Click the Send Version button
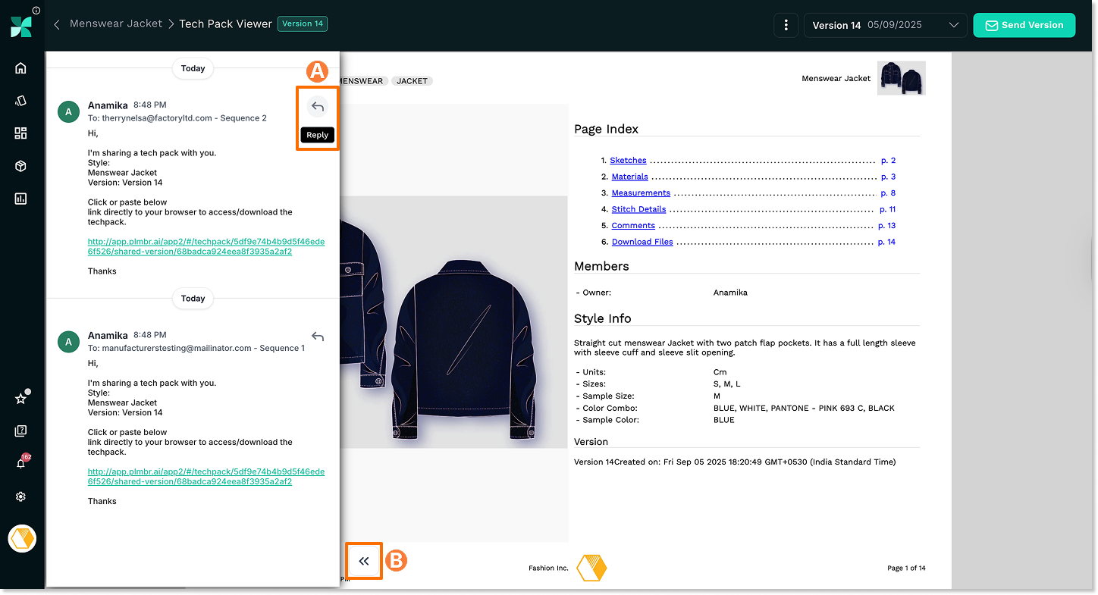The height and width of the screenshot is (595, 1098). pos(1024,25)
